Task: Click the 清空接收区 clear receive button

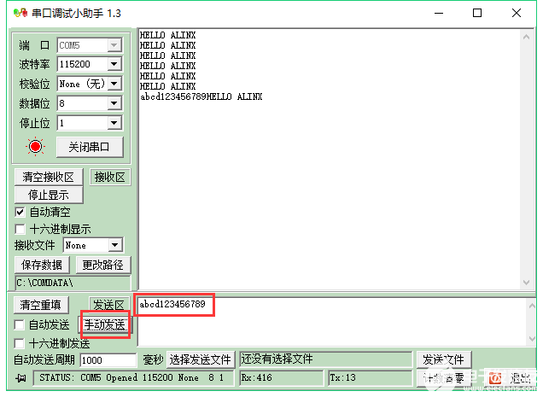Action: [49, 177]
